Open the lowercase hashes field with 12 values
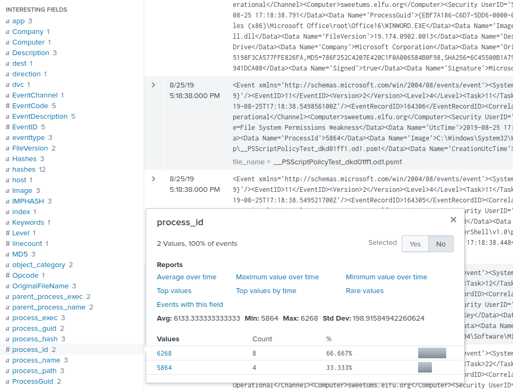This screenshot has height=389, width=513. coord(23,169)
